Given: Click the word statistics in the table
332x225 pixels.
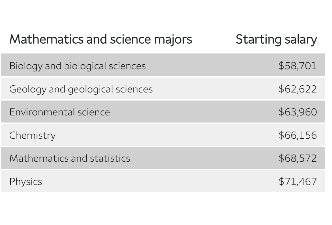Looking at the screenshot, I should (x=110, y=158).
